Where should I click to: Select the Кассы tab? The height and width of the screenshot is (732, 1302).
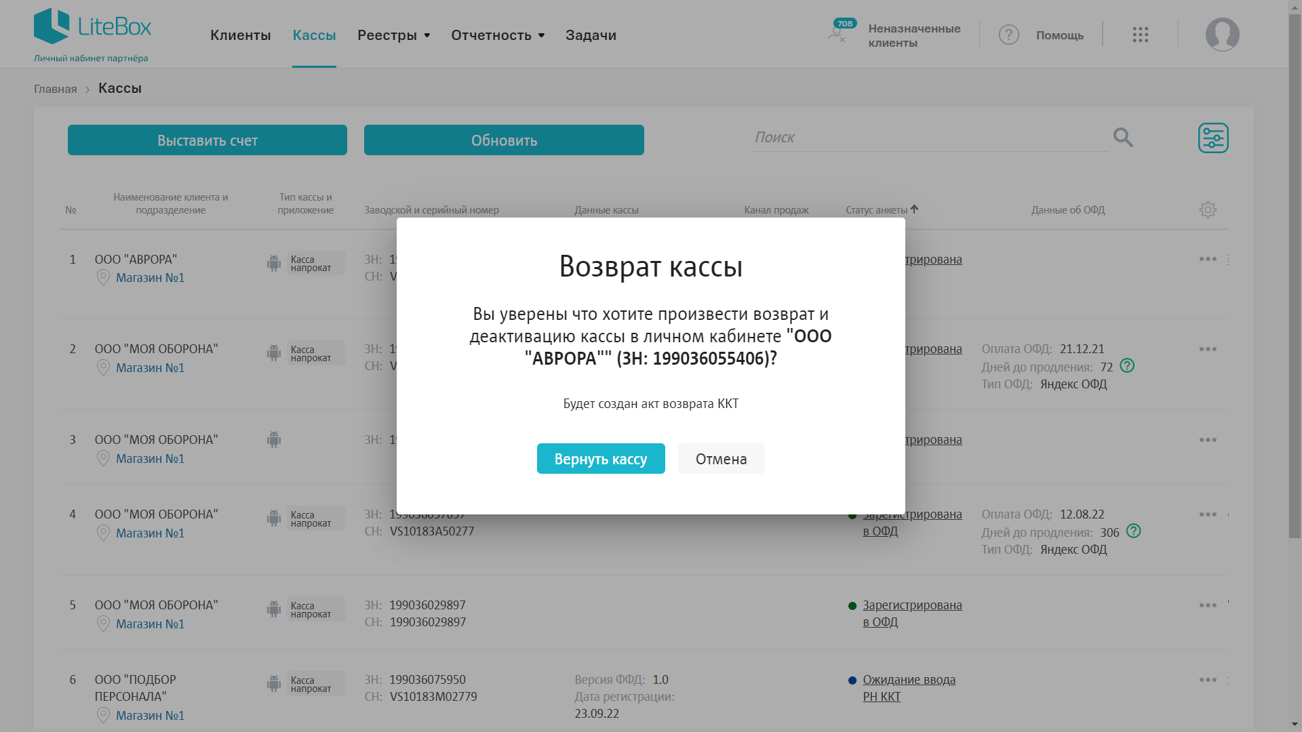(x=314, y=35)
